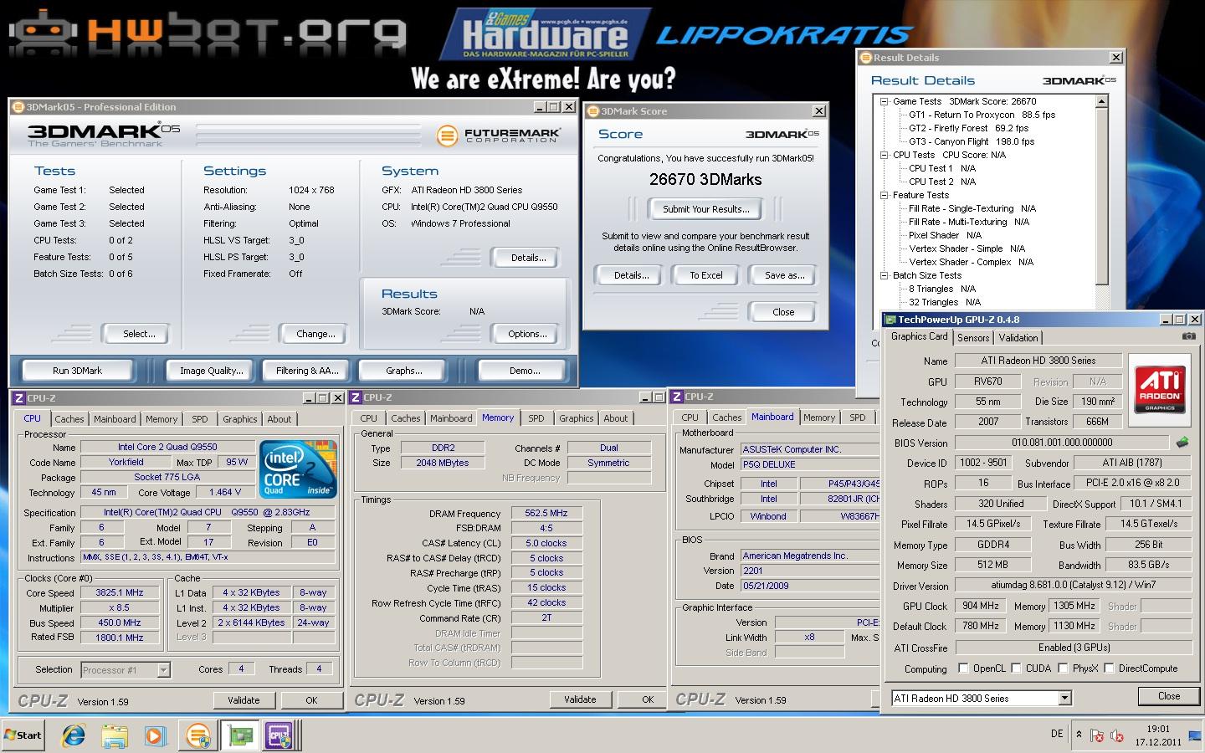Collapse the CPU Tests tree node
1205x753 pixels.
(884, 155)
